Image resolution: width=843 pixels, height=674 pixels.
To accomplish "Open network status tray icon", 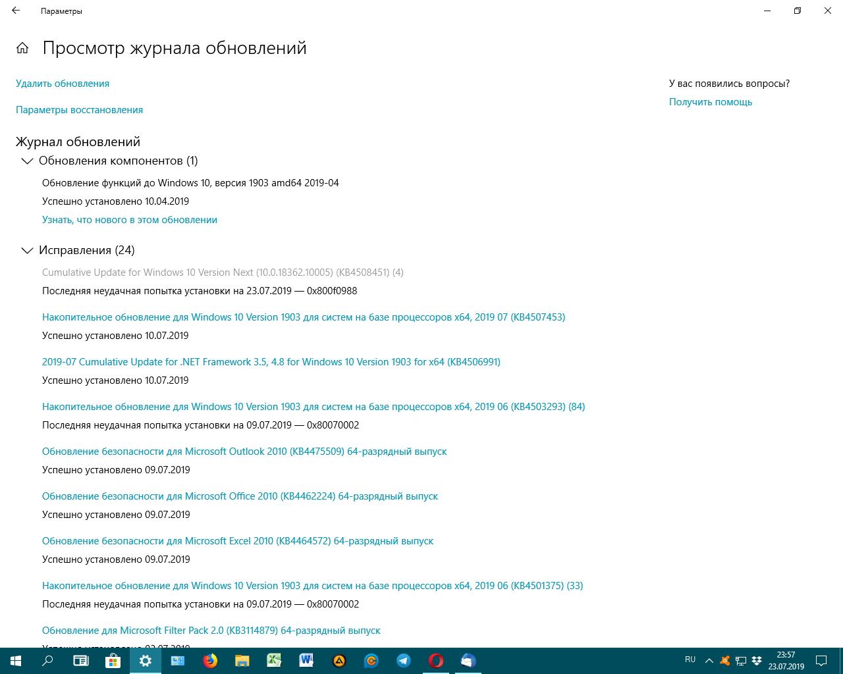I will click(741, 661).
